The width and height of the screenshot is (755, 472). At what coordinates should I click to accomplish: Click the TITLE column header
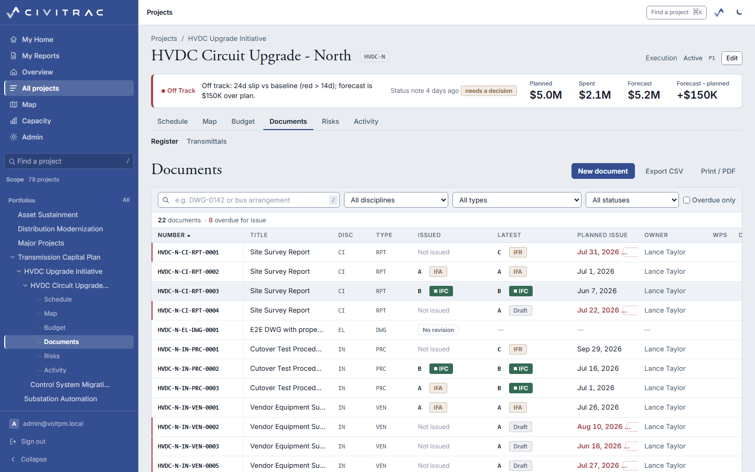pyautogui.click(x=259, y=235)
